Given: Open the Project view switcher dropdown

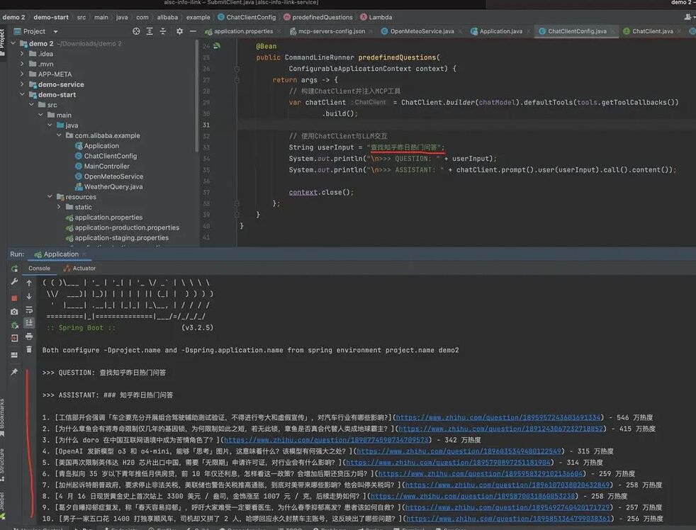Looking at the screenshot, I should click(55, 31).
